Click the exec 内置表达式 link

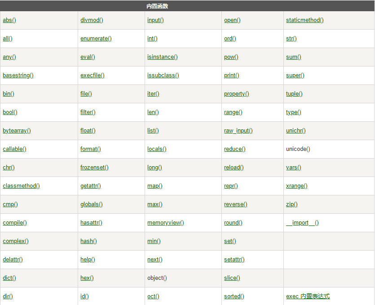308,296
